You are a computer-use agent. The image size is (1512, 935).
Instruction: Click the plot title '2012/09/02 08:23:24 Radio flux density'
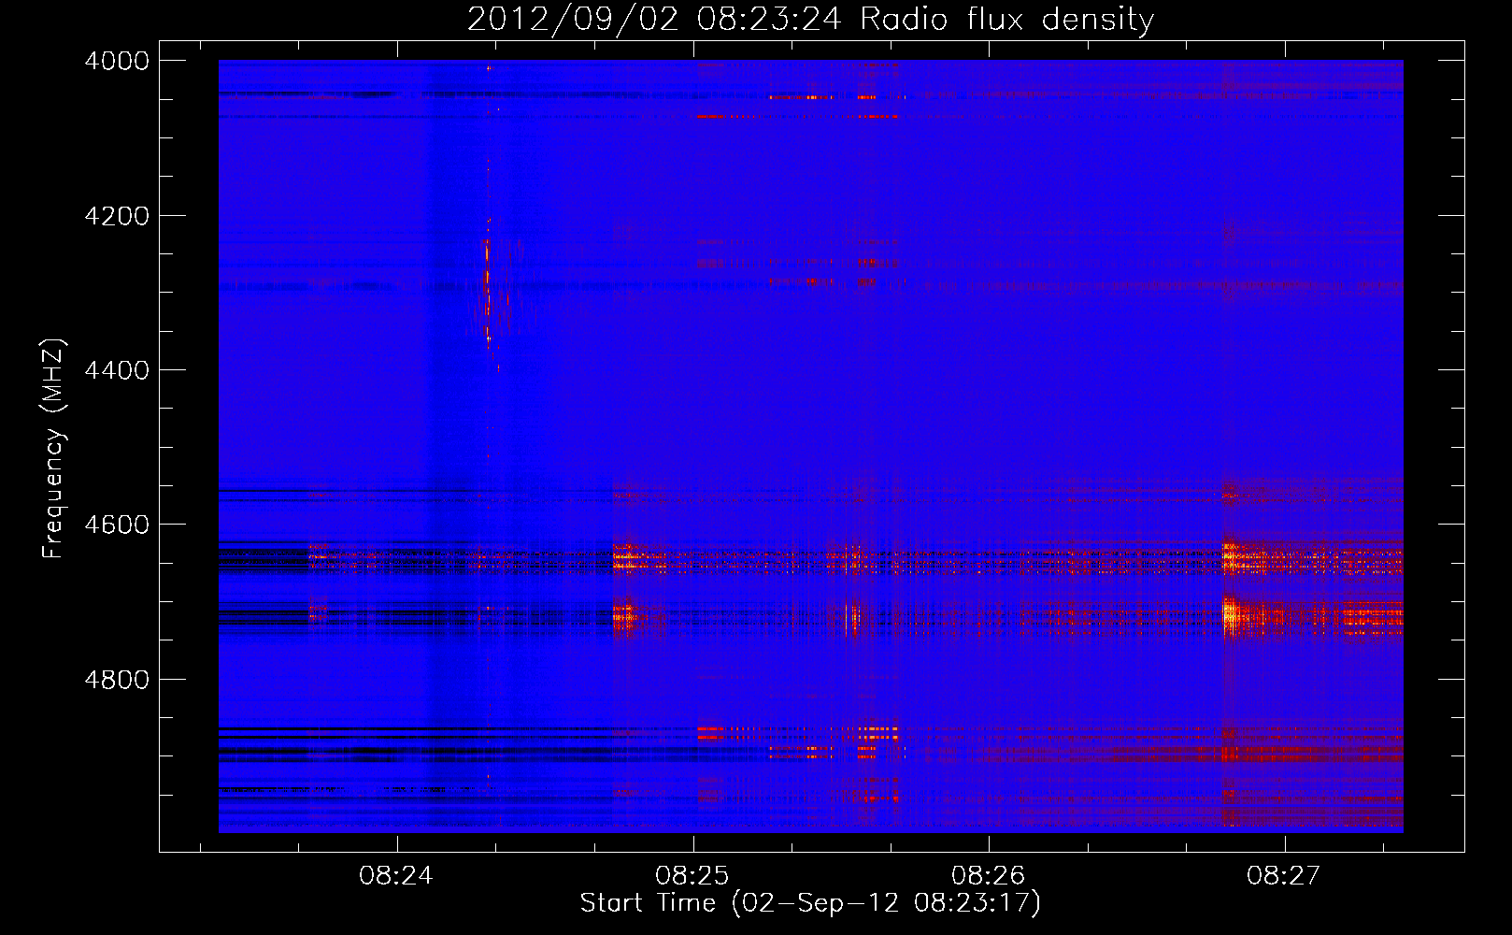tap(810, 20)
